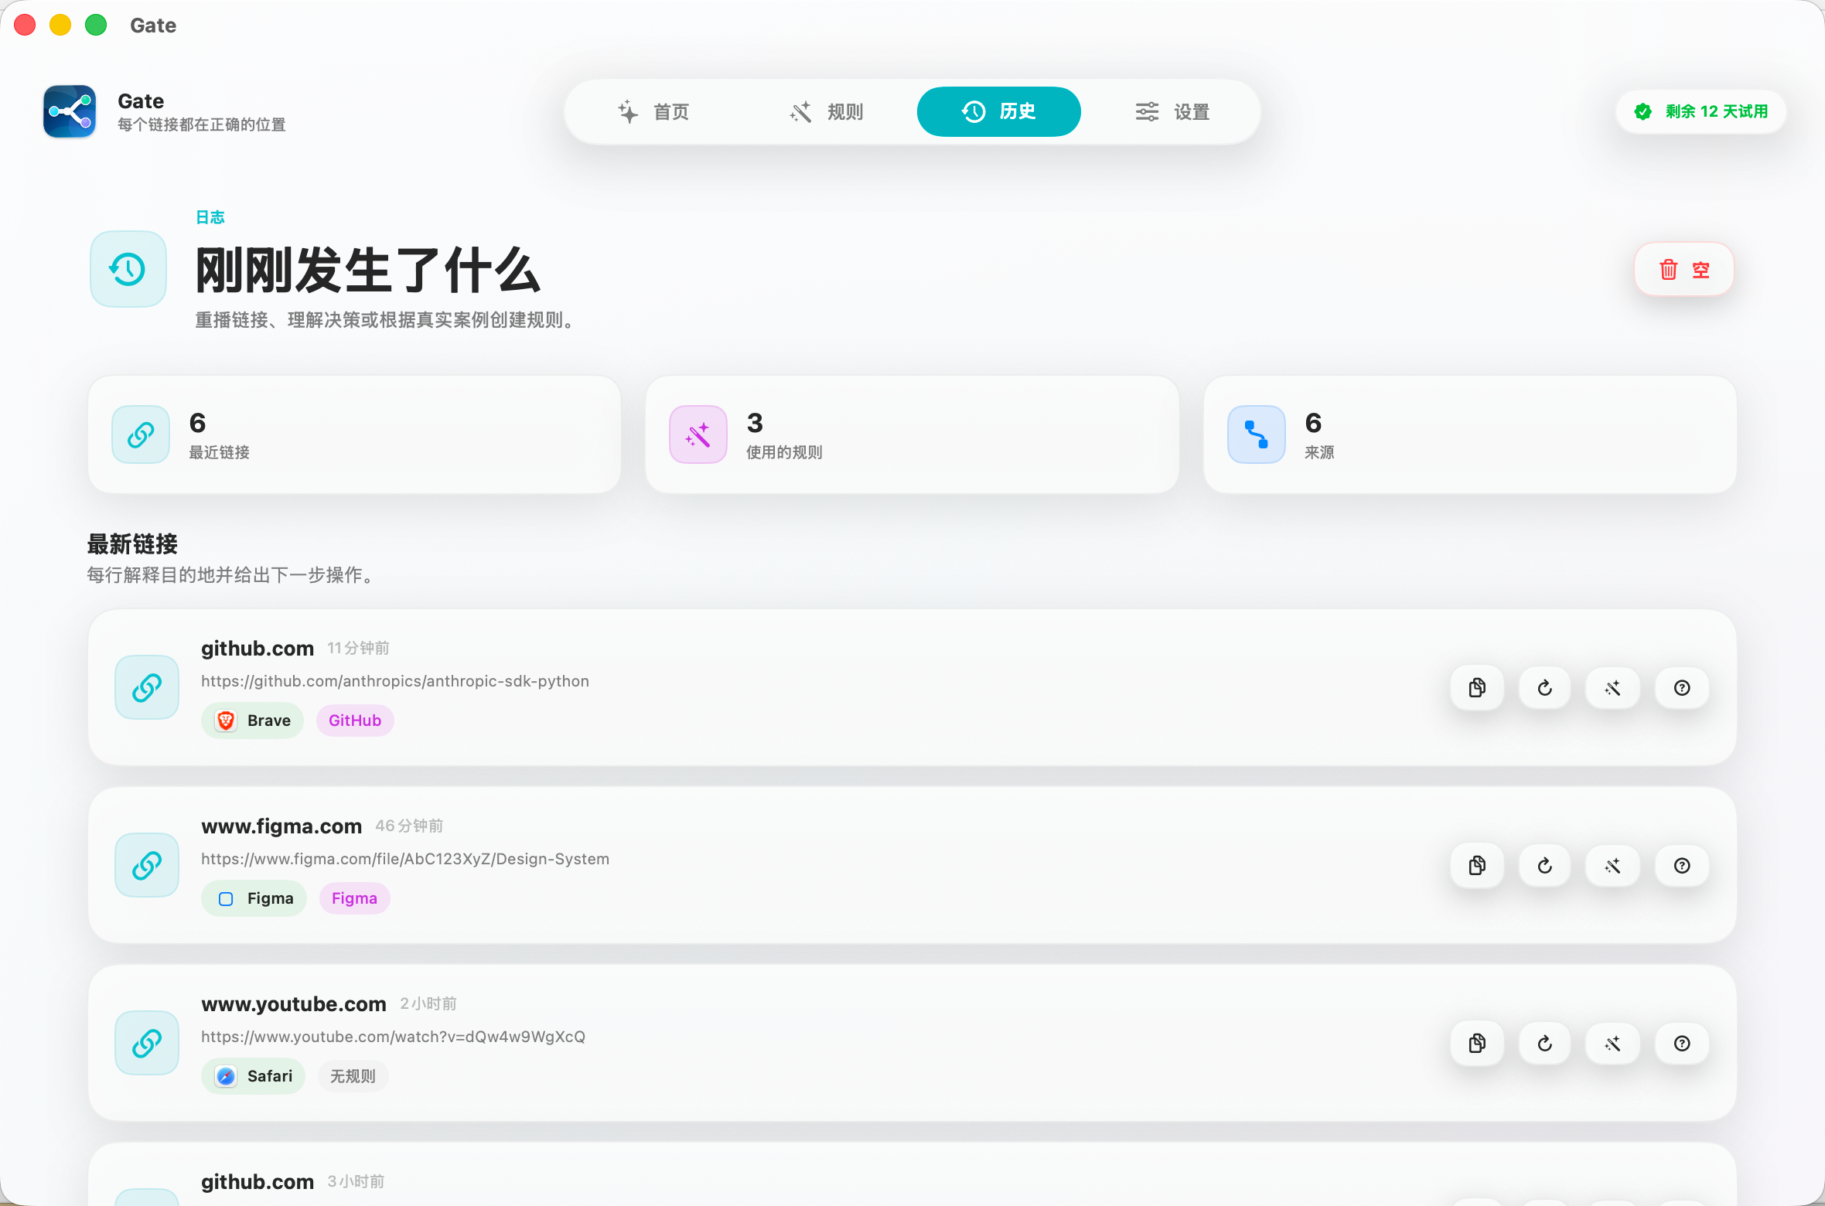Viewport: 1825px width, 1206px height.
Task: Click the figma.com Design-System URL text
Action: pyautogui.click(x=405, y=859)
